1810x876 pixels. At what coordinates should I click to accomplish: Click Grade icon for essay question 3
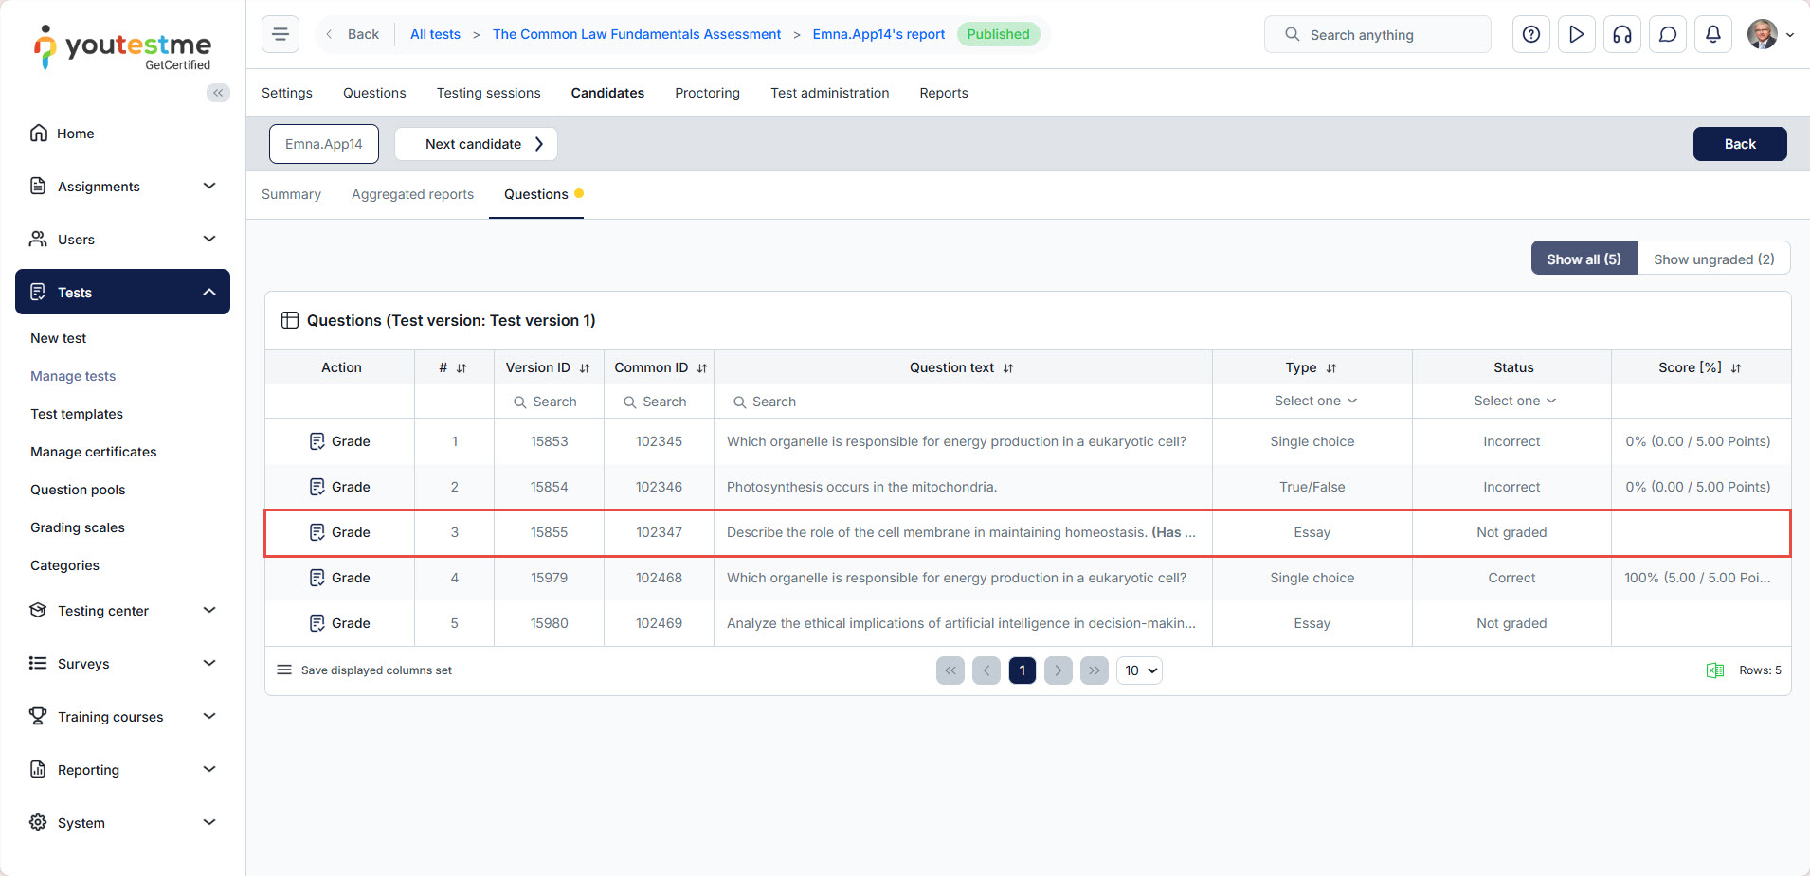coord(318,532)
